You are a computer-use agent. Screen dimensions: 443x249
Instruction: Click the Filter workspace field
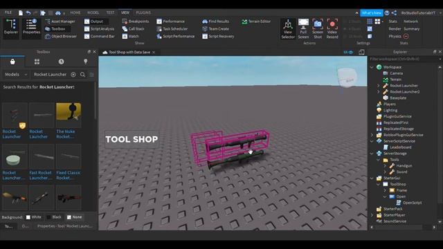tap(404, 59)
